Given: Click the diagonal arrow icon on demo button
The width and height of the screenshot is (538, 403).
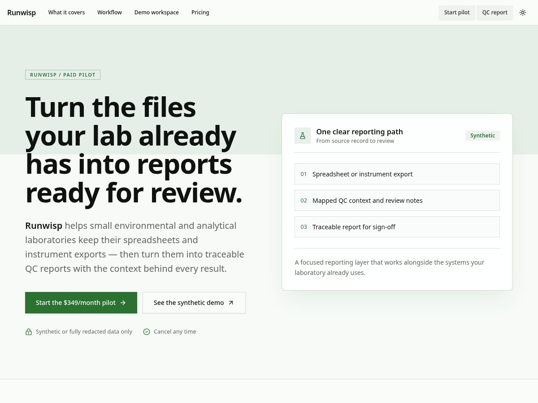Looking at the screenshot, I should 231,303.
